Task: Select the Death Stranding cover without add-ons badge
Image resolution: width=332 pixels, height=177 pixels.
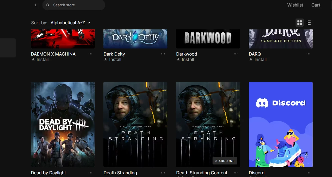Action: [136, 124]
